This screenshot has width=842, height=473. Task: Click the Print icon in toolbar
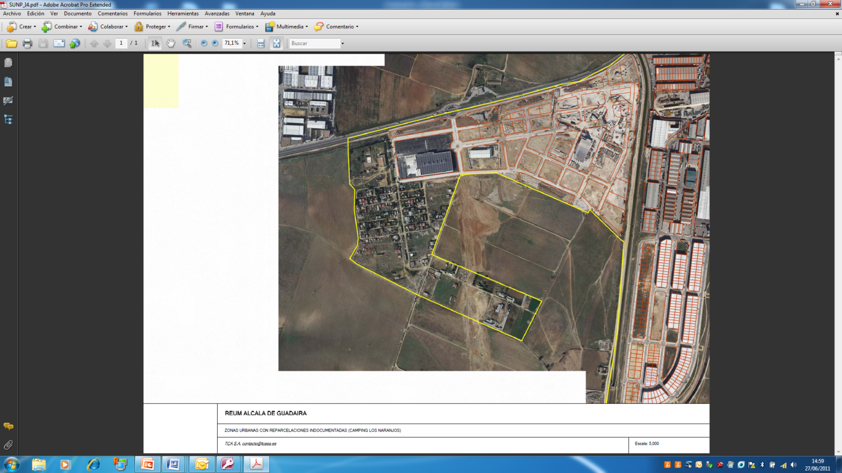[x=27, y=43]
